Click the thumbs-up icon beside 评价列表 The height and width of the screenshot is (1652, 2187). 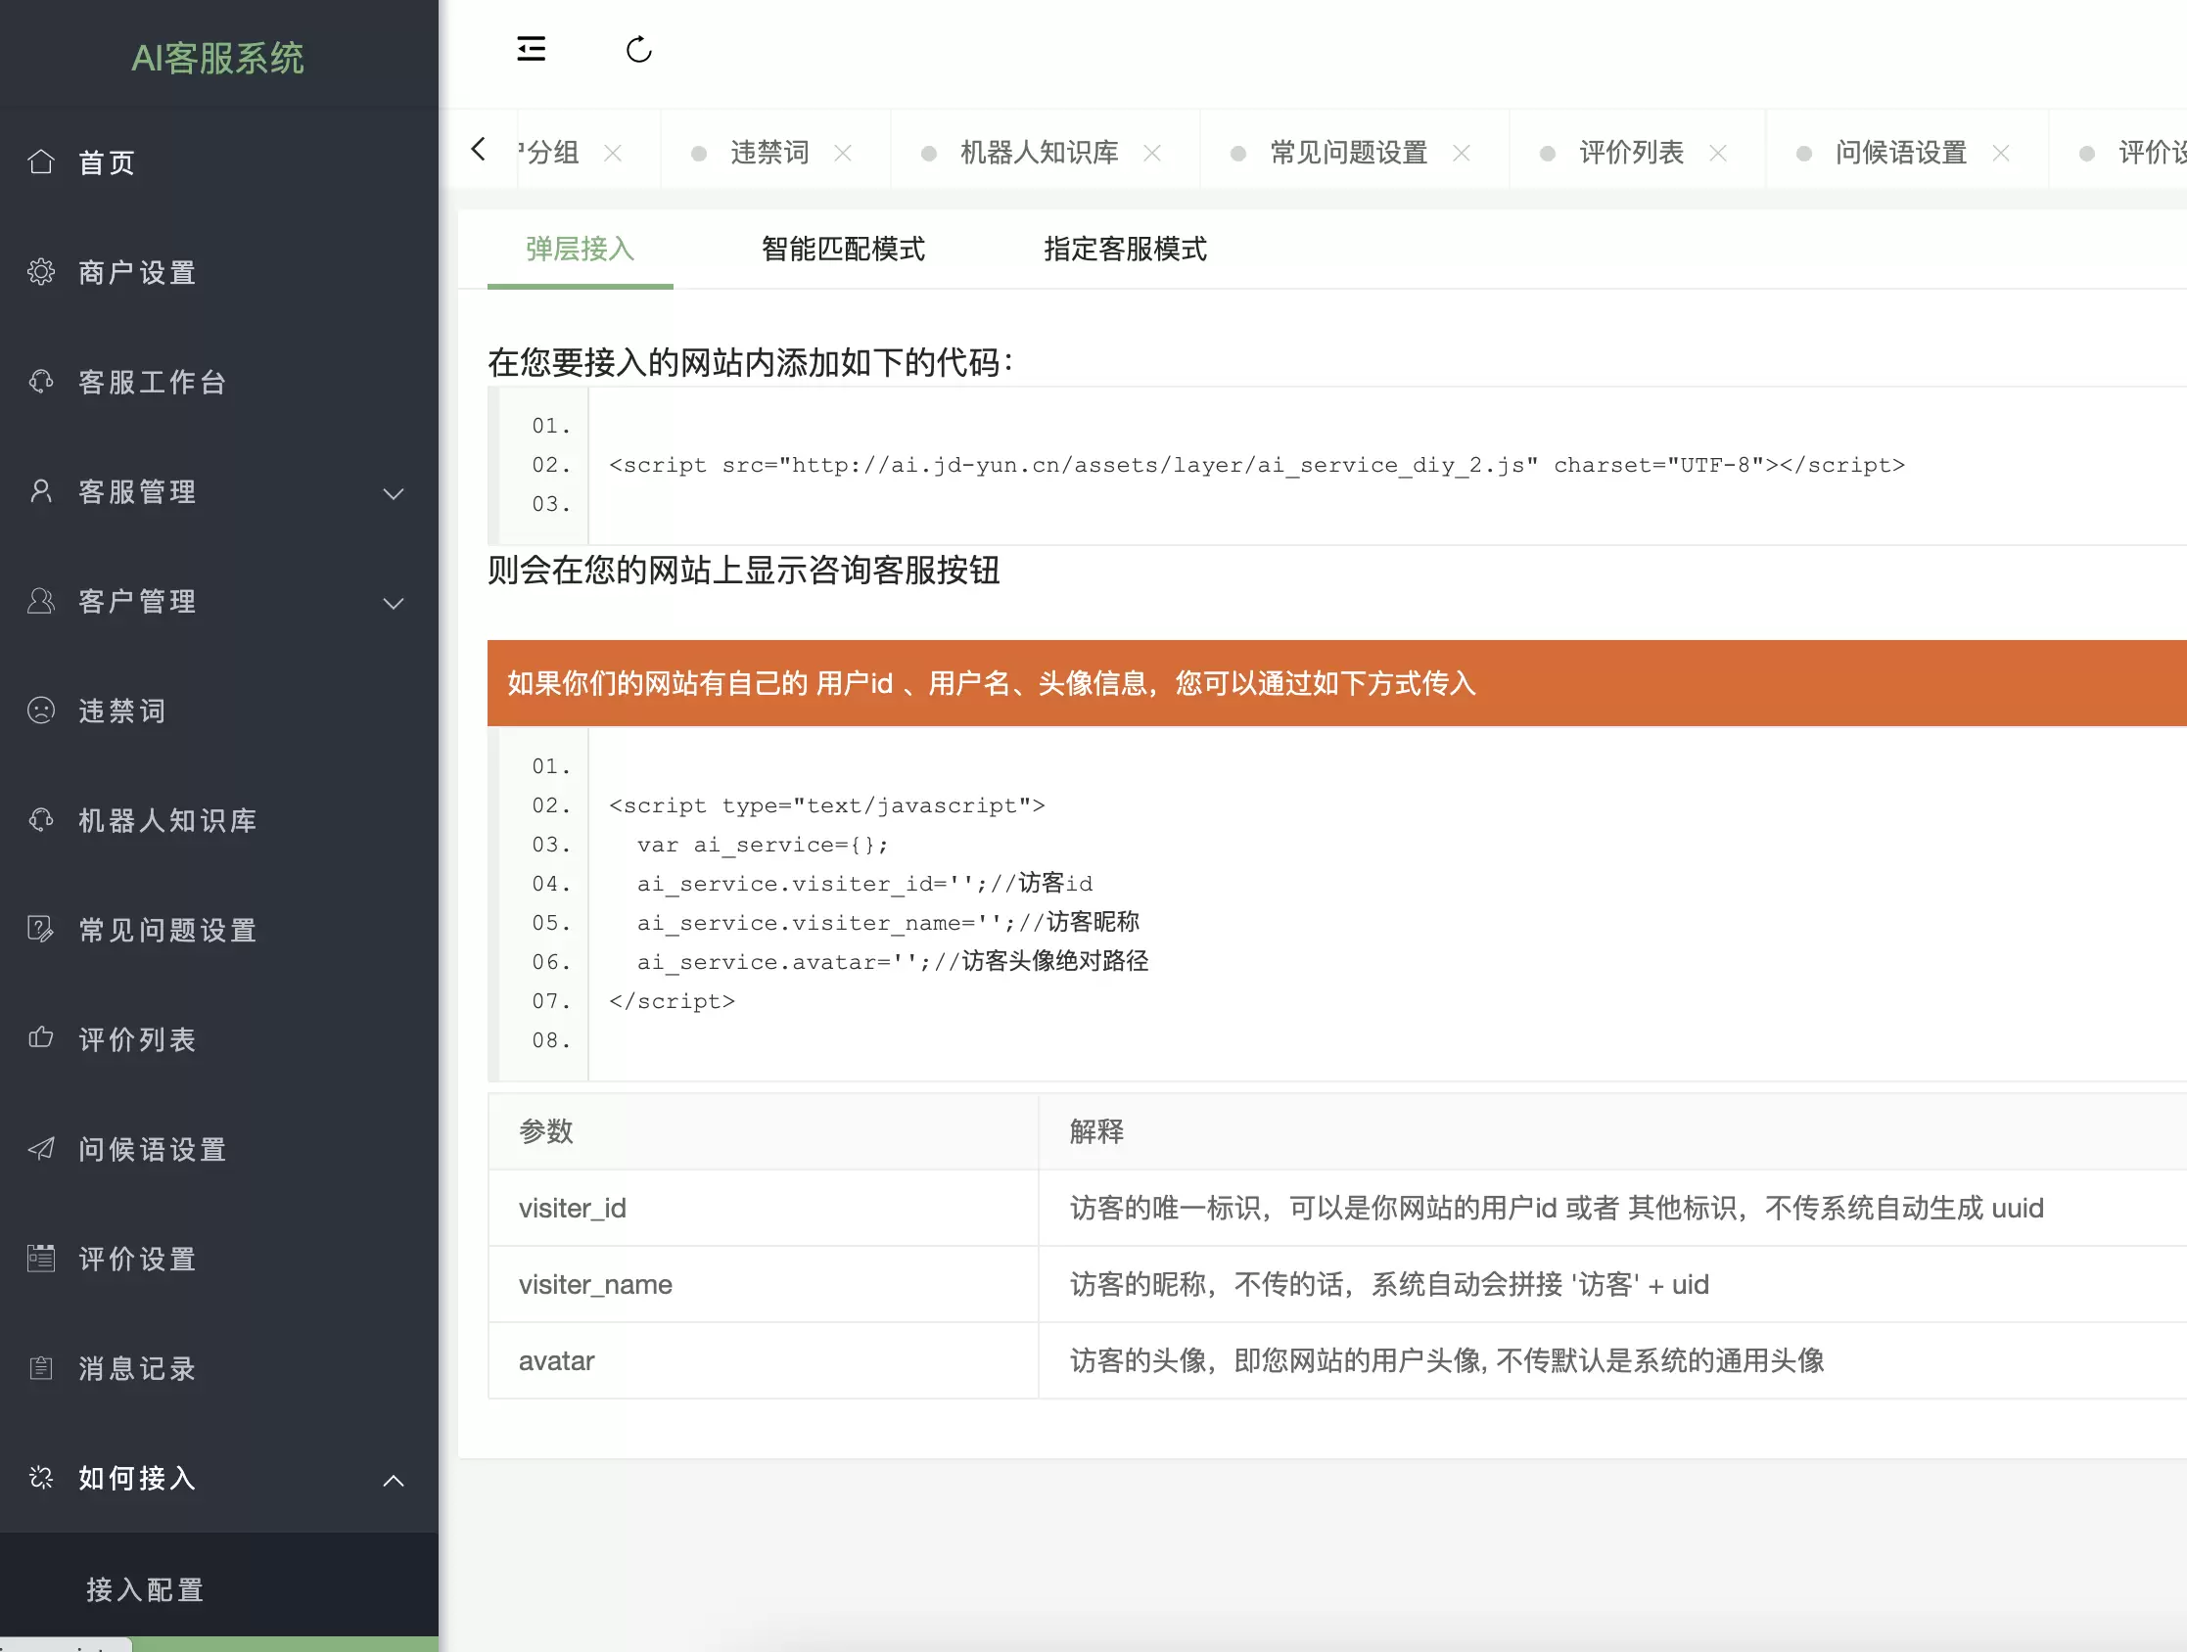(40, 1038)
